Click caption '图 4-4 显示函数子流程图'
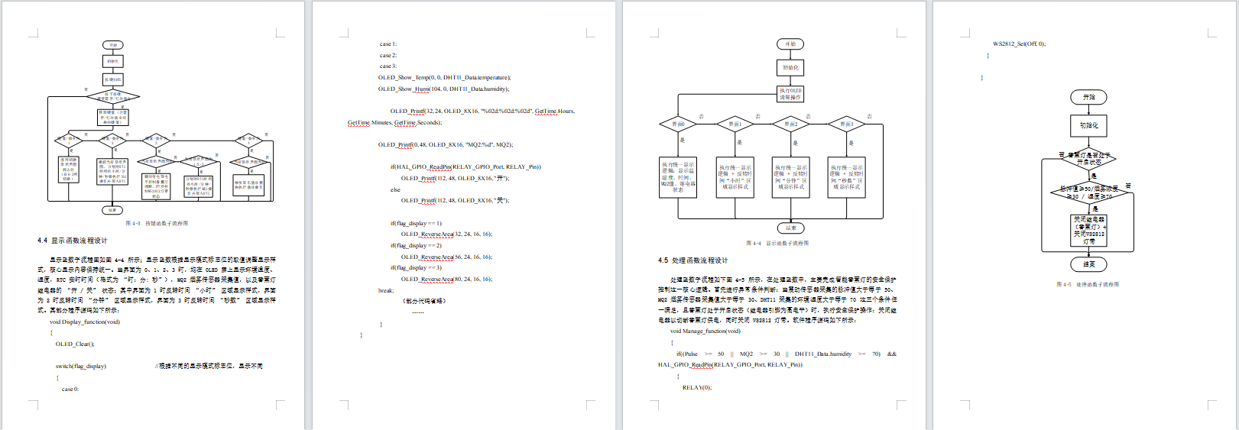The image size is (1239, 430). point(777,244)
